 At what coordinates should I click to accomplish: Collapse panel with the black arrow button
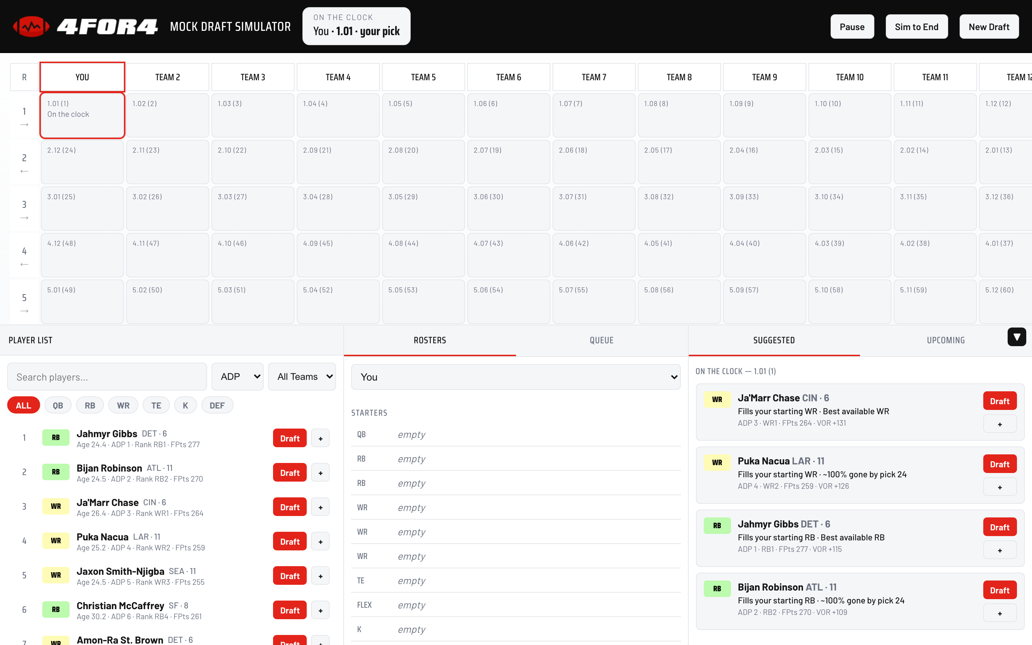point(1017,337)
